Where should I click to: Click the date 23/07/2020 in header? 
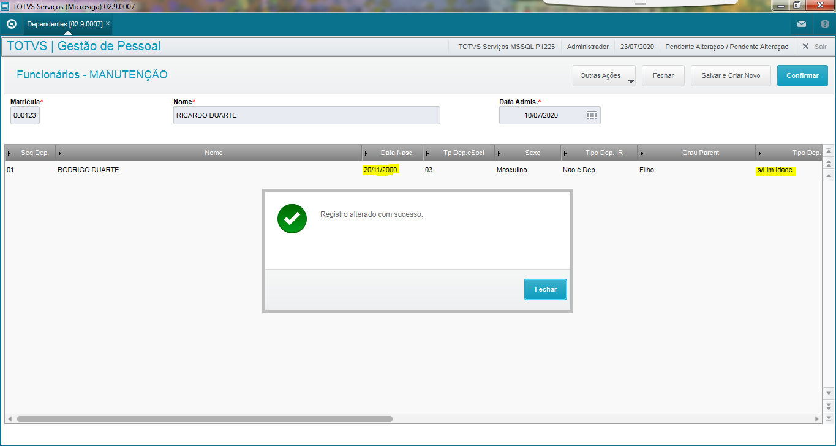pos(637,47)
